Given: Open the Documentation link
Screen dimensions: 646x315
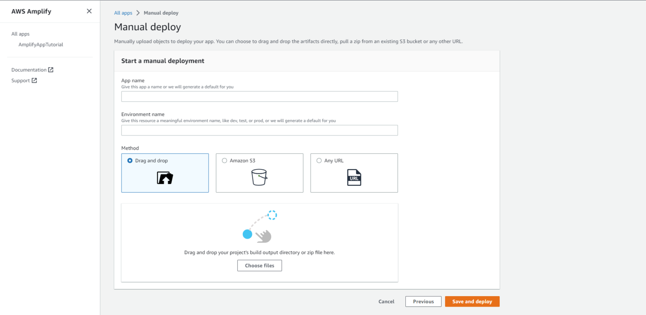Looking at the screenshot, I should [x=29, y=70].
